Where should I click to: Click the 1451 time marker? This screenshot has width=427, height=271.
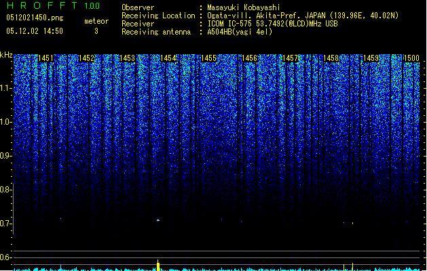point(45,58)
